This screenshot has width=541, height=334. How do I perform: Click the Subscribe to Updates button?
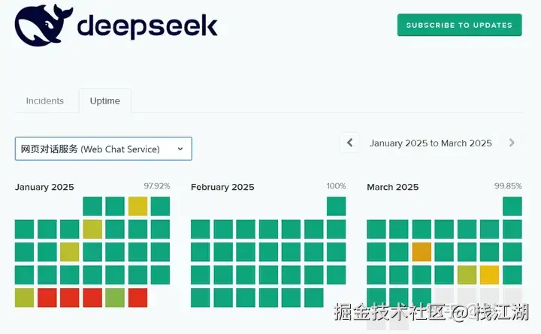click(459, 25)
